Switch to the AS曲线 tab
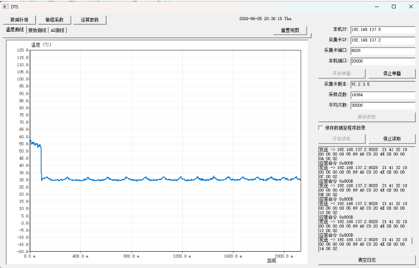Viewport: 419px width, 268px height. pos(57,30)
